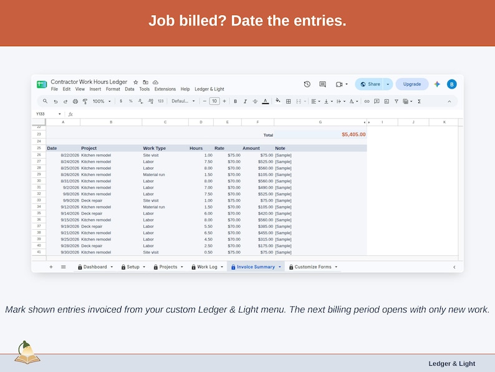This screenshot has height=372, width=495.
Task: Open the File menu
Action: (x=54, y=89)
